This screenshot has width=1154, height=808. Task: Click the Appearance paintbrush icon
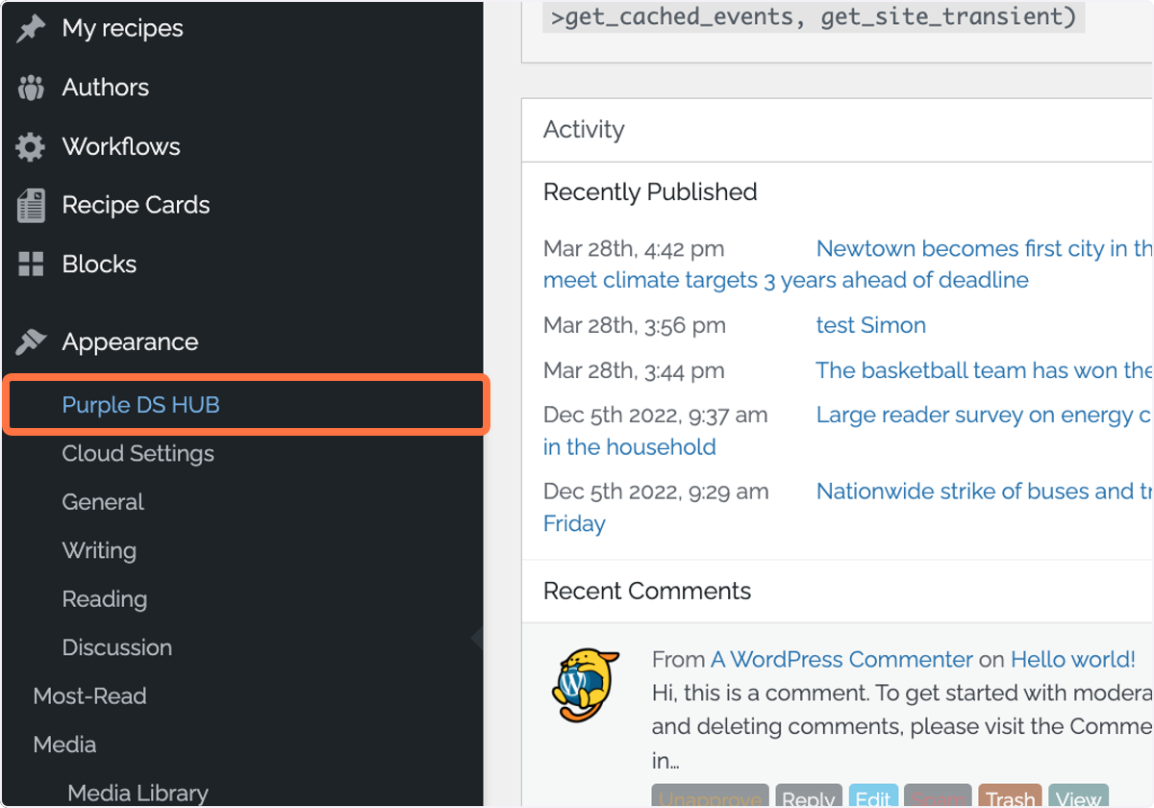click(31, 341)
